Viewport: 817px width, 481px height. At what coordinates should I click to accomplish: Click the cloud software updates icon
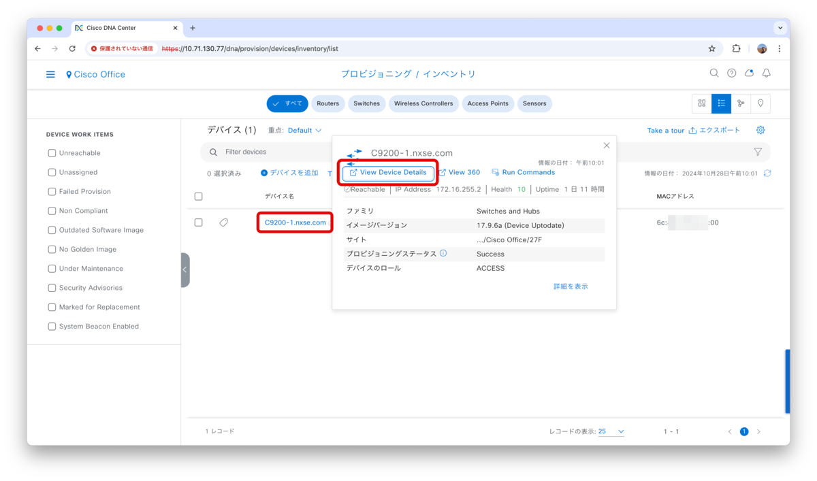(749, 73)
